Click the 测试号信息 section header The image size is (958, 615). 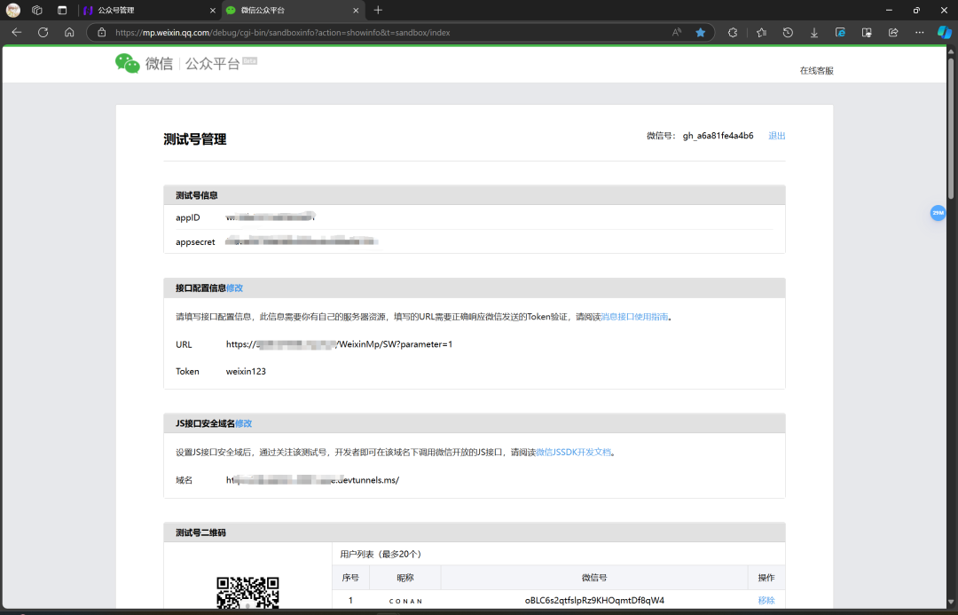[474, 195]
